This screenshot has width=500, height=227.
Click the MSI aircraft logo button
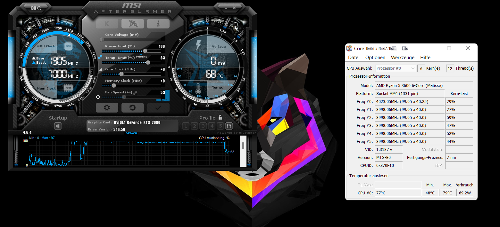click(x=132, y=24)
